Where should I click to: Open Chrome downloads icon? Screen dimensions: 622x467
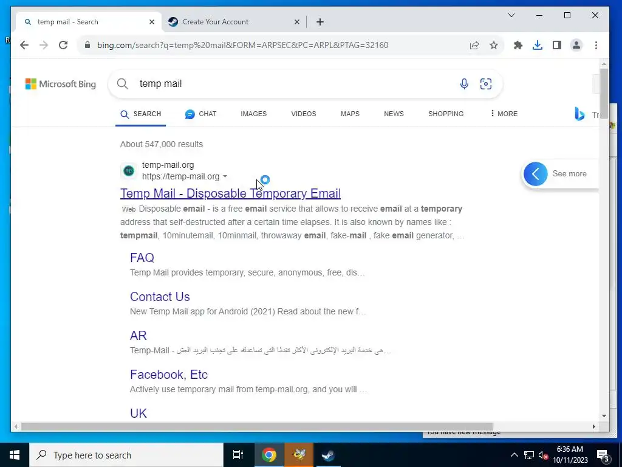pos(537,45)
